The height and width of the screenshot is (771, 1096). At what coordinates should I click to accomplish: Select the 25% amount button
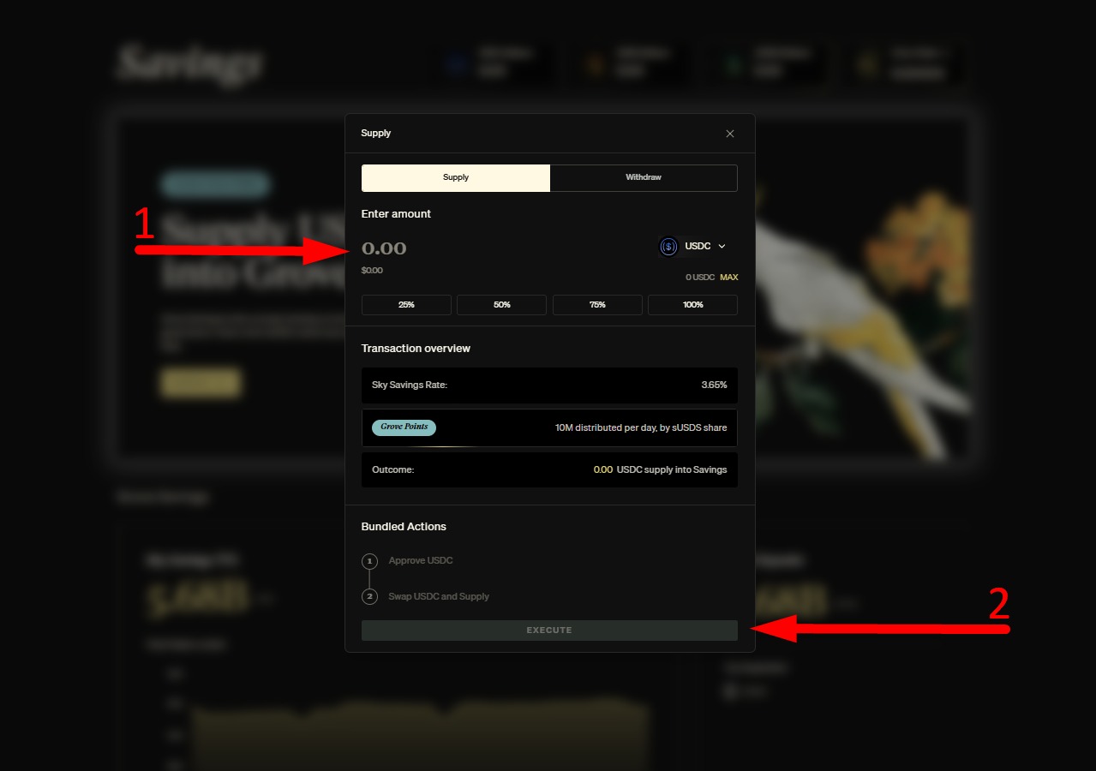click(x=406, y=305)
